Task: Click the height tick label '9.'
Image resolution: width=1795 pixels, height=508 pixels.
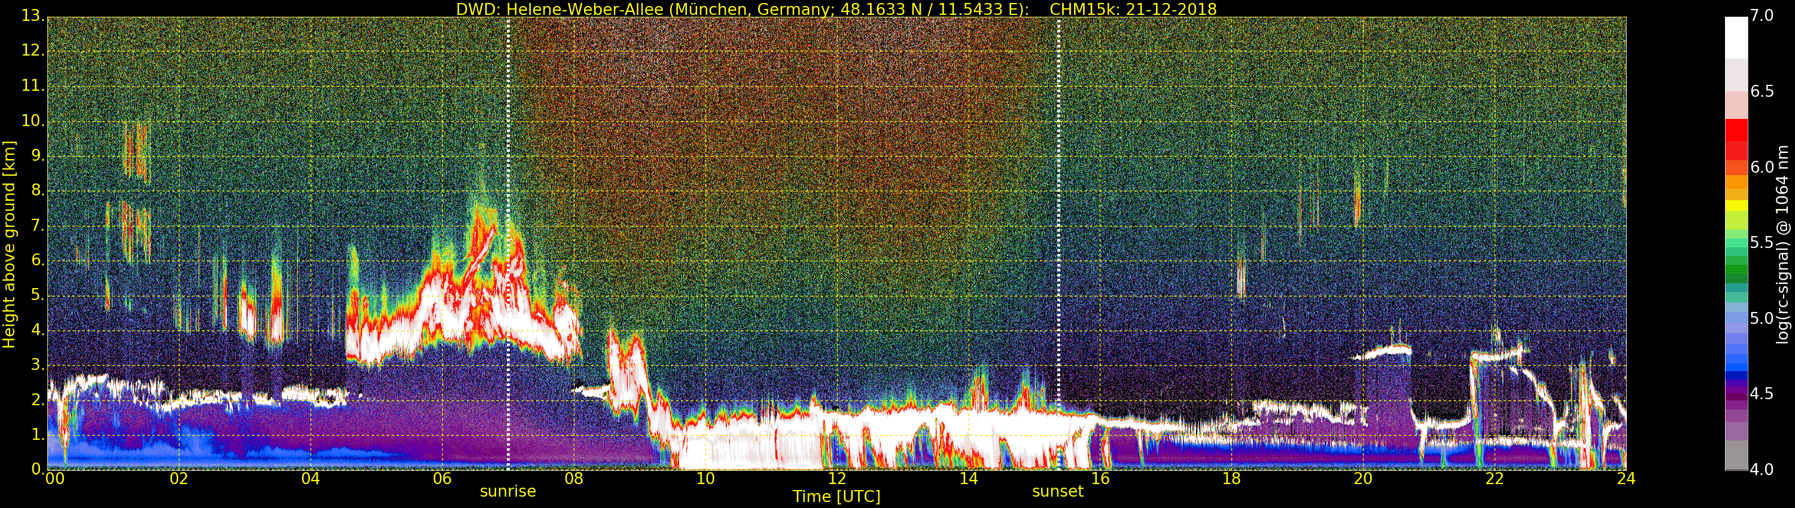Action: (x=38, y=155)
